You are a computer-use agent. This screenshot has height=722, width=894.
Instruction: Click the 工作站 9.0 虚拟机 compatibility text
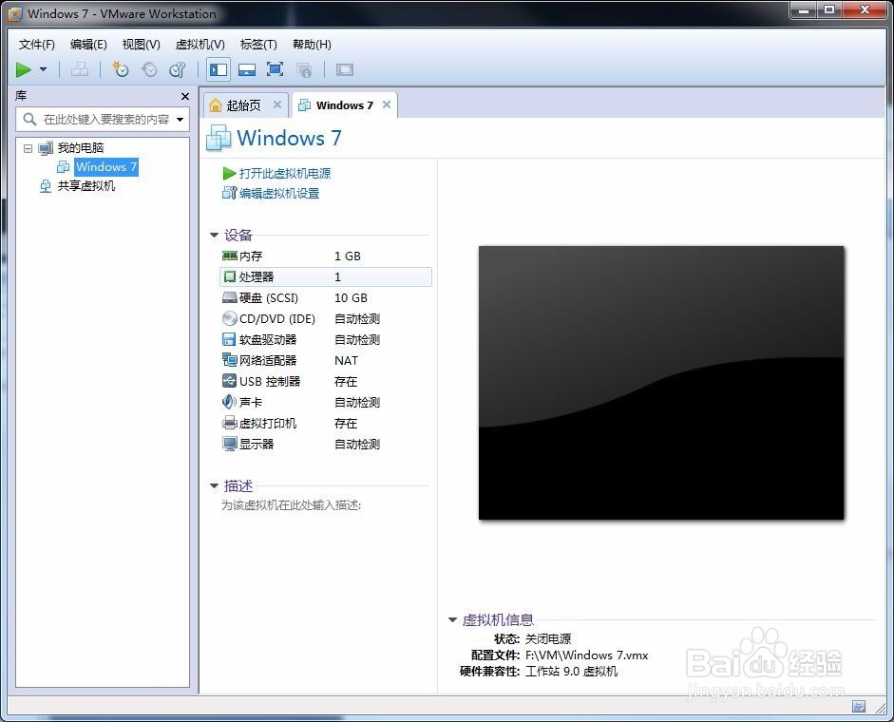tap(571, 672)
